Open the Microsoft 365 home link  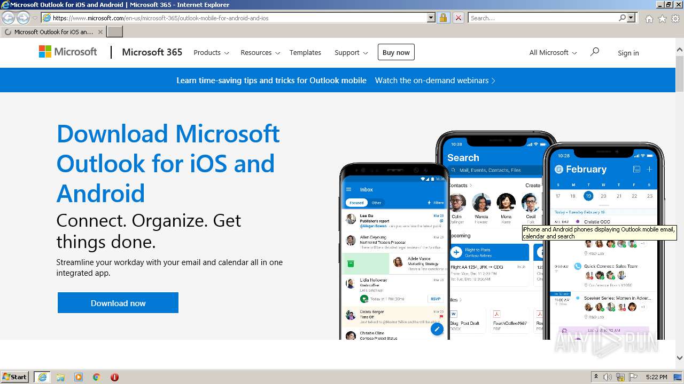(x=152, y=52)
